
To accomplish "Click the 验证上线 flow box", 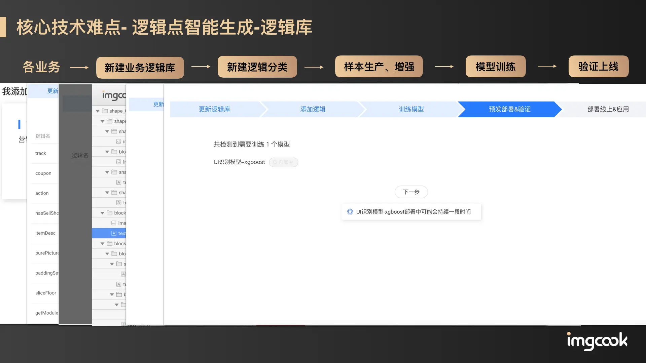I will 598,67.
